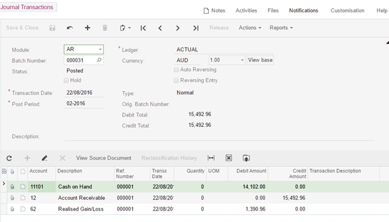The width and height of the screenshot is (389, 222).
Task: Select account cell 11101
Action: (x=41, y=186)
